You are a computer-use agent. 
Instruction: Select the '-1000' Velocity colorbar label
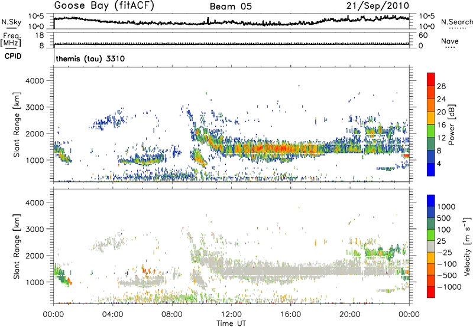(450, 287)
